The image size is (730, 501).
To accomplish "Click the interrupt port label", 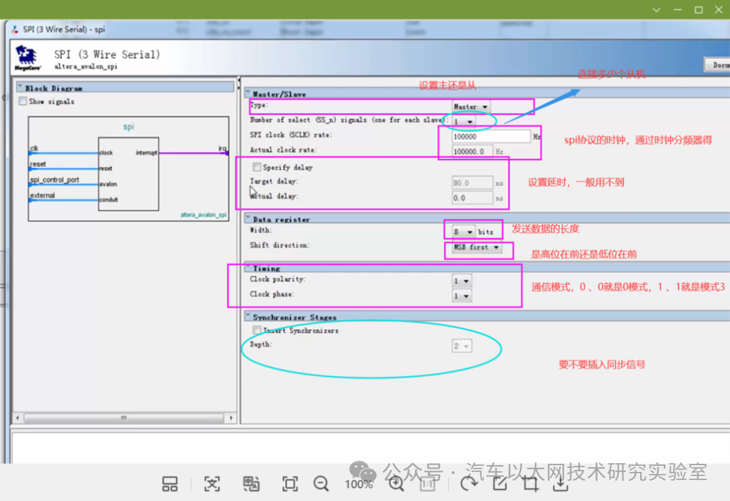I will pyautogui.click(x=146, y=153).
